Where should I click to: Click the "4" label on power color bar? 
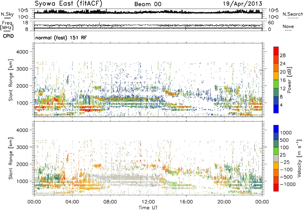(281, 105)
